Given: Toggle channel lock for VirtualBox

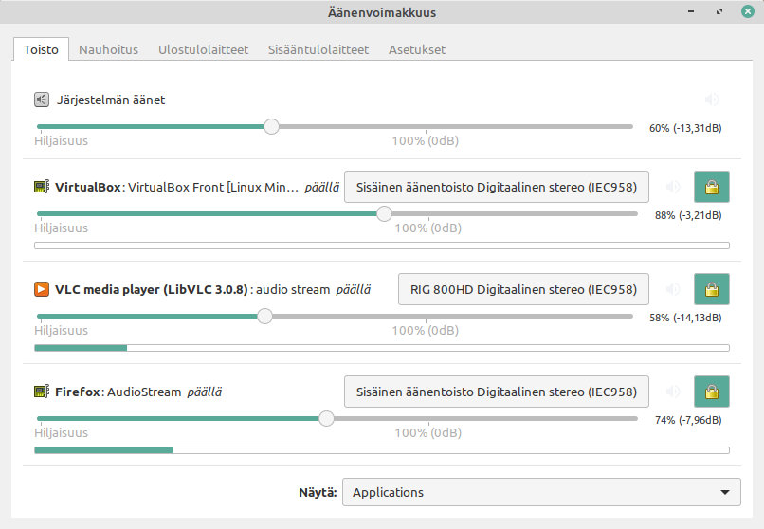Looking at the screenshot, I should (711, 187).
